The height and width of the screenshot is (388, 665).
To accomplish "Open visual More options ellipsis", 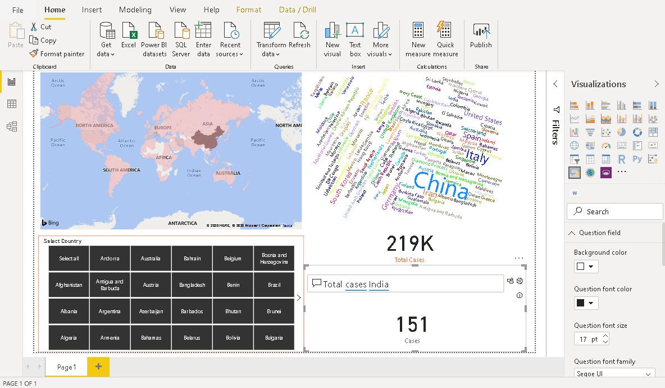I will (519, 258).
